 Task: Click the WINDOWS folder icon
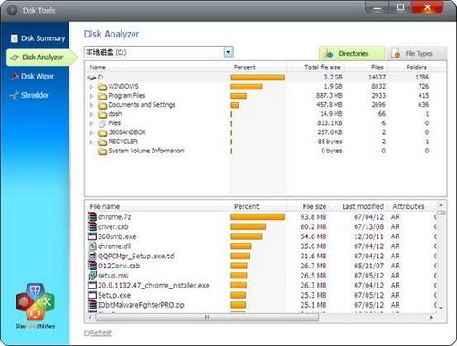click(102, 87)
